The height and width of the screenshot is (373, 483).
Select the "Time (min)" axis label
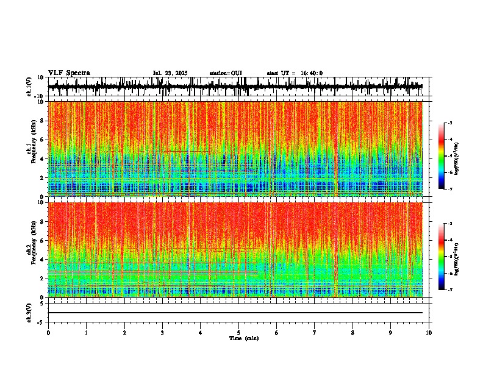pyautogui.click(x=244, y=338)
